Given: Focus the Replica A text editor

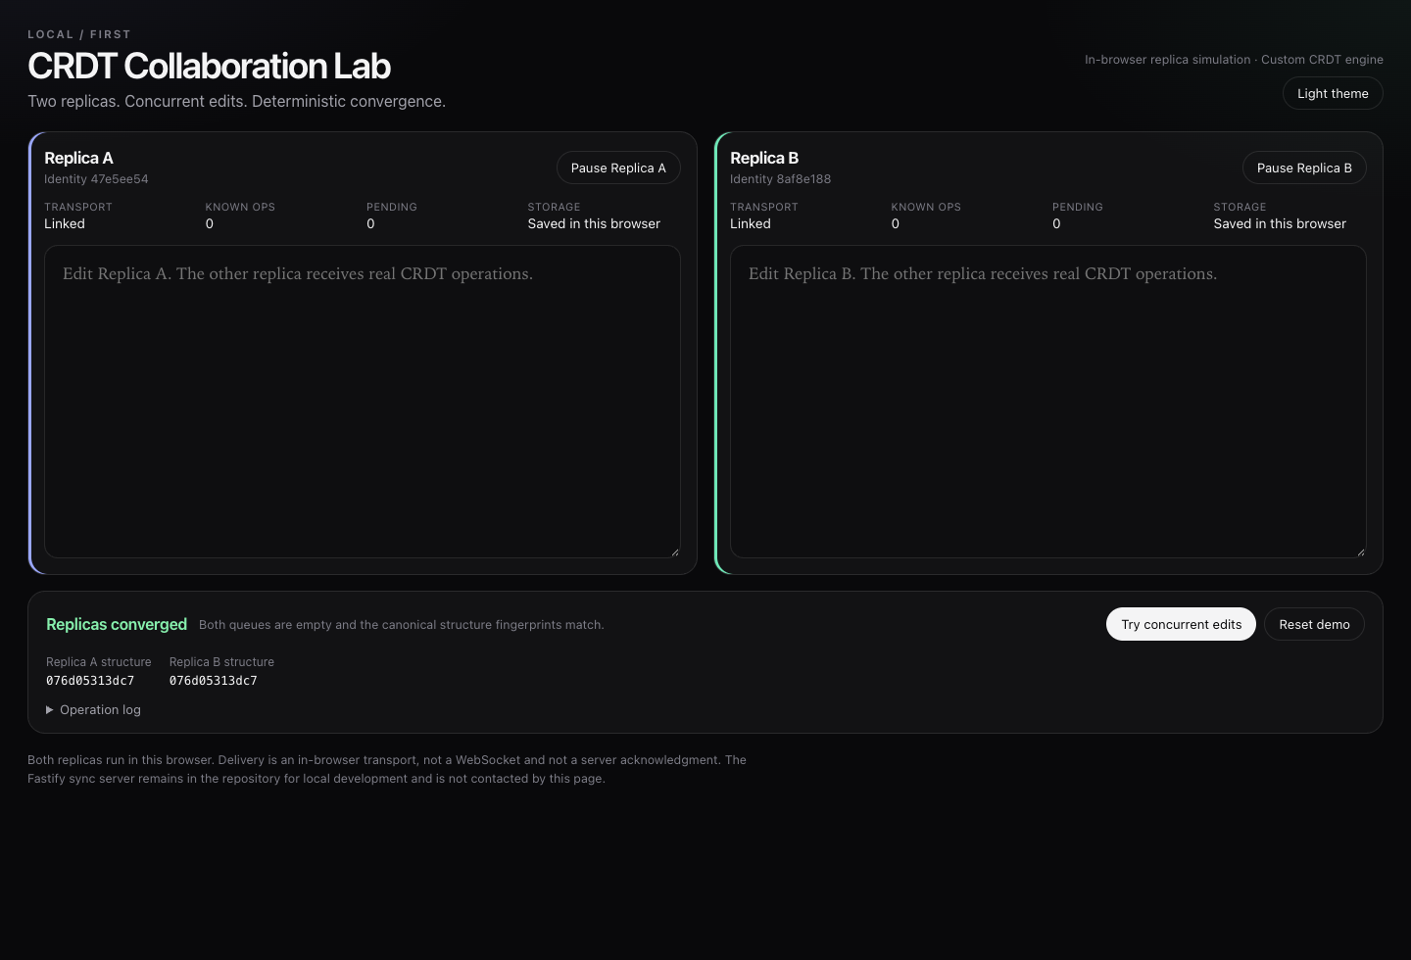Looking at the screenshot, I should click(x=363, y=402).
